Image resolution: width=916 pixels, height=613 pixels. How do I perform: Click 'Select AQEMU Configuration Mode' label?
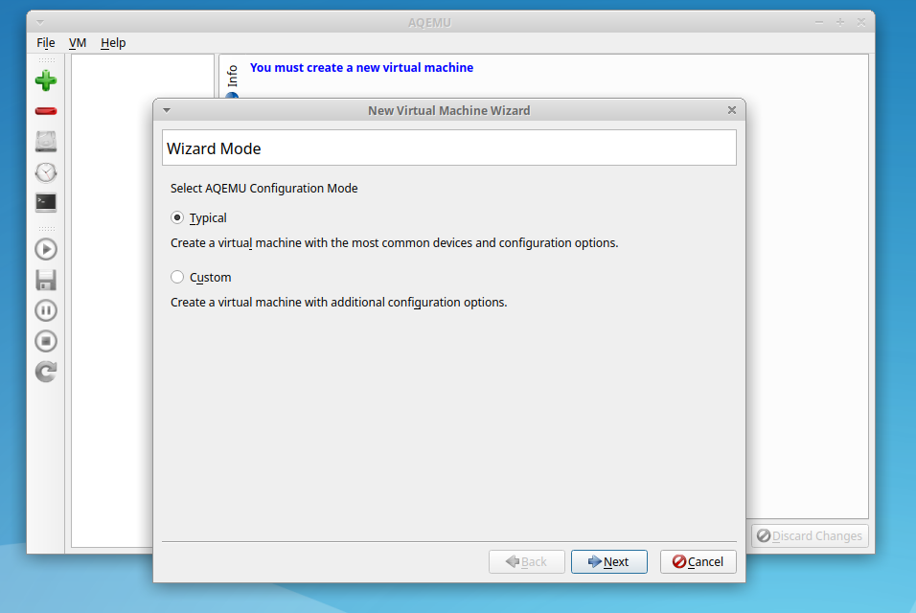[264, 189]
